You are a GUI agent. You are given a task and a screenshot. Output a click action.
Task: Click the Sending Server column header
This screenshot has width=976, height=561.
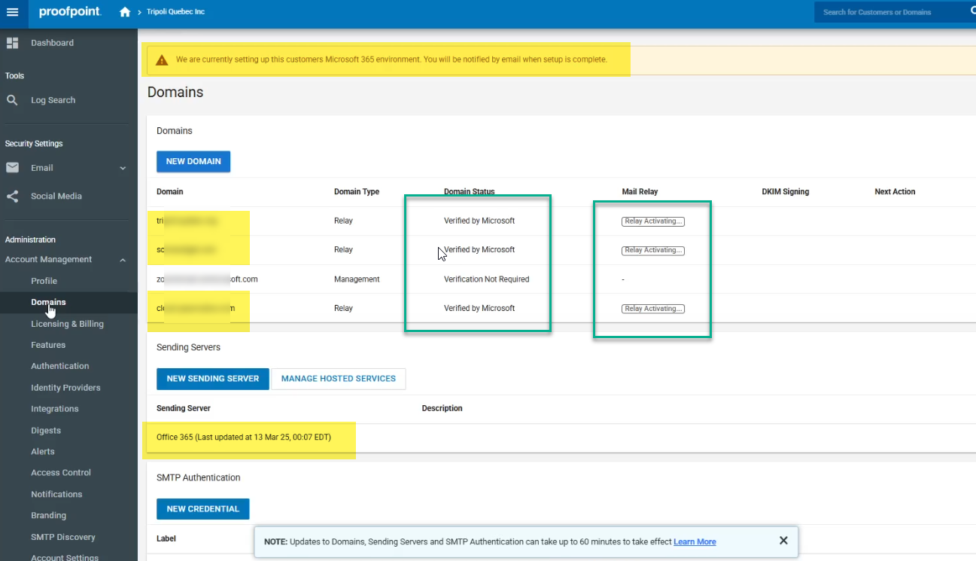coord(183,408)
